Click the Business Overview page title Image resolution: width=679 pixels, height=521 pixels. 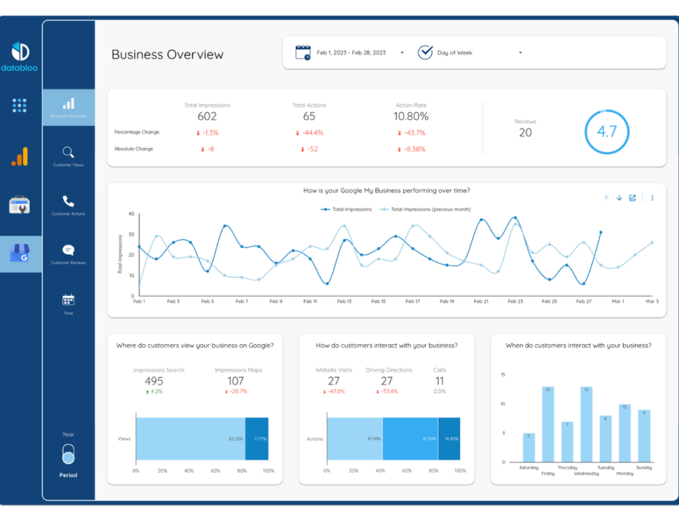168,54
